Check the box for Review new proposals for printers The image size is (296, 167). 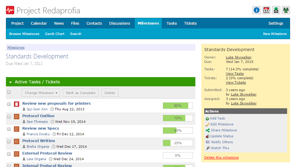click(x=9, y=104)
